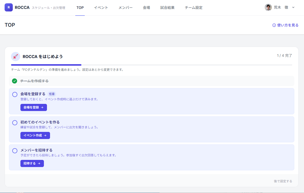Click the ROCCA をはじめよう title
Viewport: 304px width, 193px height.
(x=43, y=57)
